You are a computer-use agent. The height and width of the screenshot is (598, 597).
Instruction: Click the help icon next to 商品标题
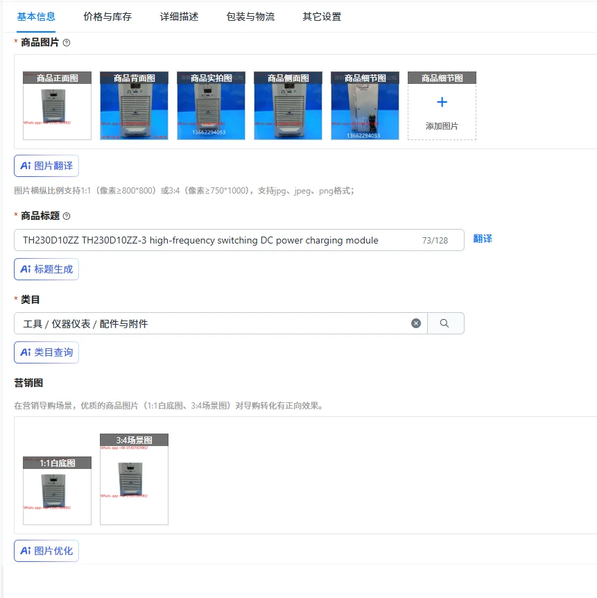(x=67, y=216)
